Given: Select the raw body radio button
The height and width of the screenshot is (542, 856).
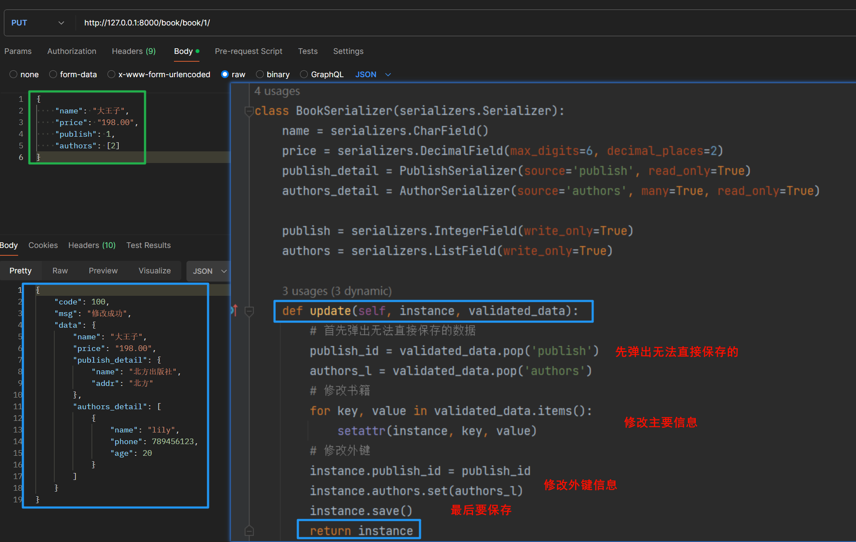Looking at the screenshot, I should (224, 74).
